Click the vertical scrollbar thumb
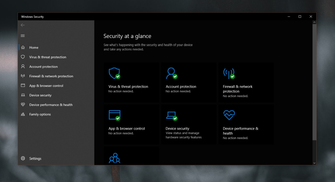This screenshot has height=182, width=335. pyautogui.click(x=314, y=82)
